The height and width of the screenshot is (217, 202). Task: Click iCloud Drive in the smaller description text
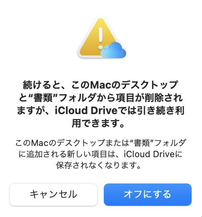click(x=149, y=154)
